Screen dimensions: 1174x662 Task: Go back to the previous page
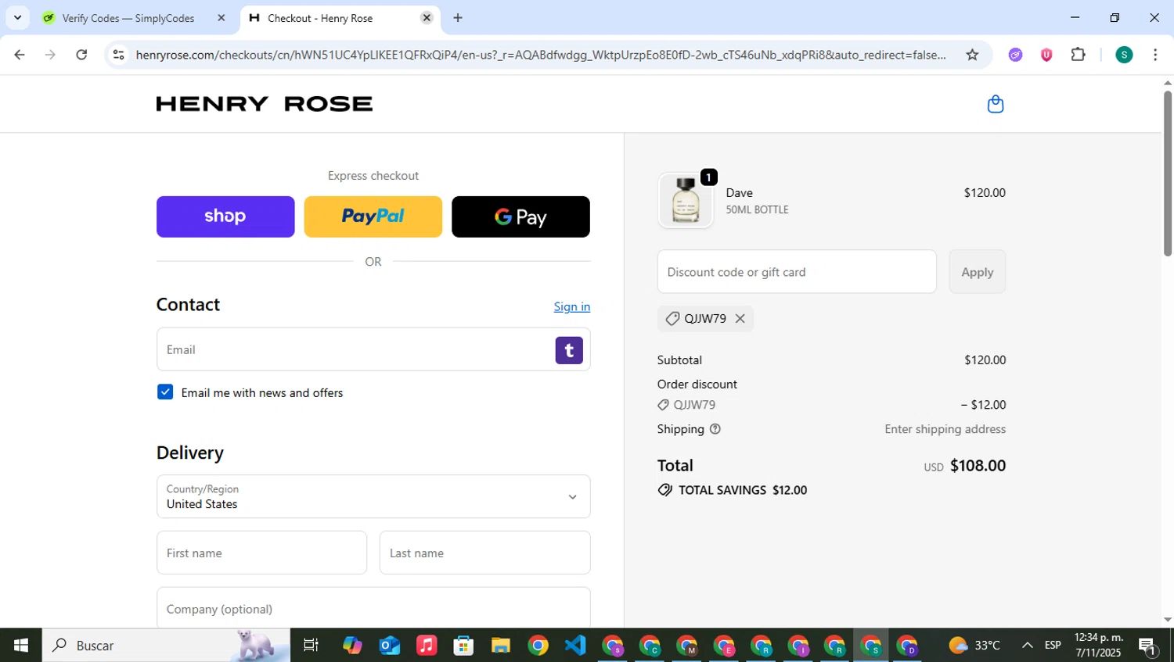pos(20,55)
